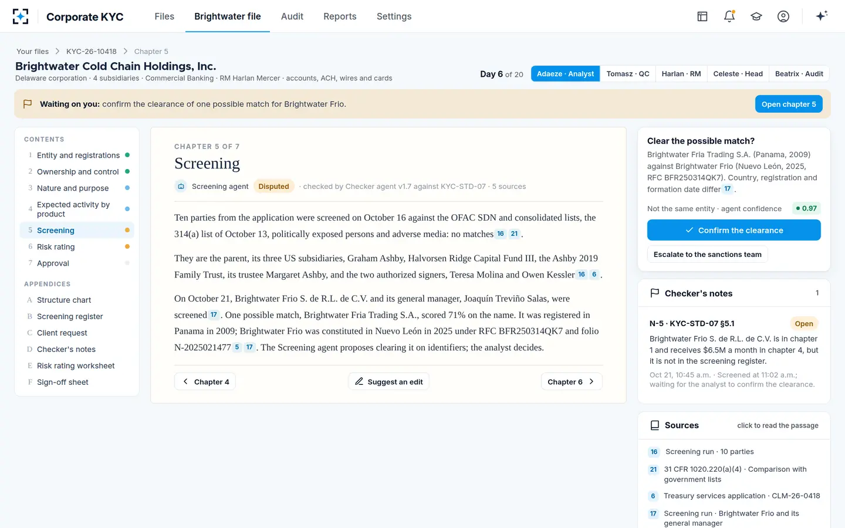Escalate to the sanctions team

pos(708,255)
